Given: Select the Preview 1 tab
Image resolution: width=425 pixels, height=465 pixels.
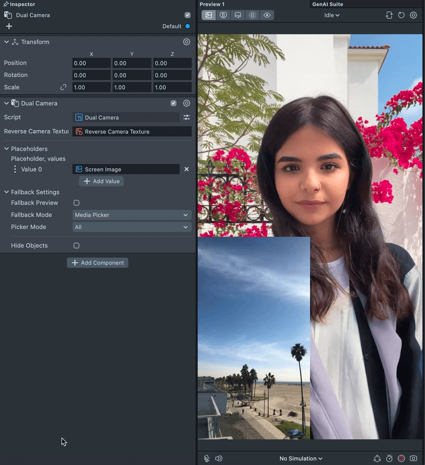Looking at the screenshot, I should tap(212, 4).
